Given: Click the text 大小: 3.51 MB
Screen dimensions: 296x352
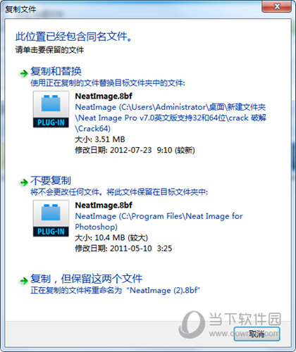Looking at the screenshot, I should tap(100, 139).
